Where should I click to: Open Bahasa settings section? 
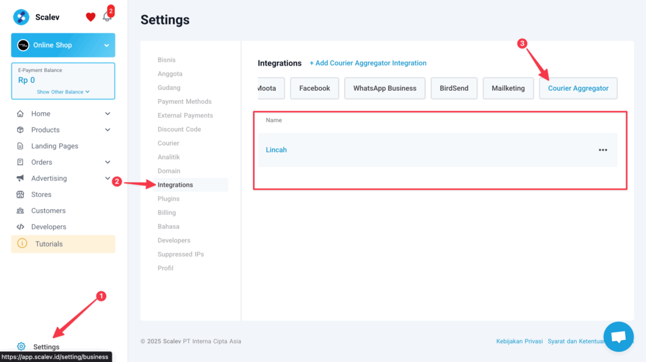(x=168, y=226)
